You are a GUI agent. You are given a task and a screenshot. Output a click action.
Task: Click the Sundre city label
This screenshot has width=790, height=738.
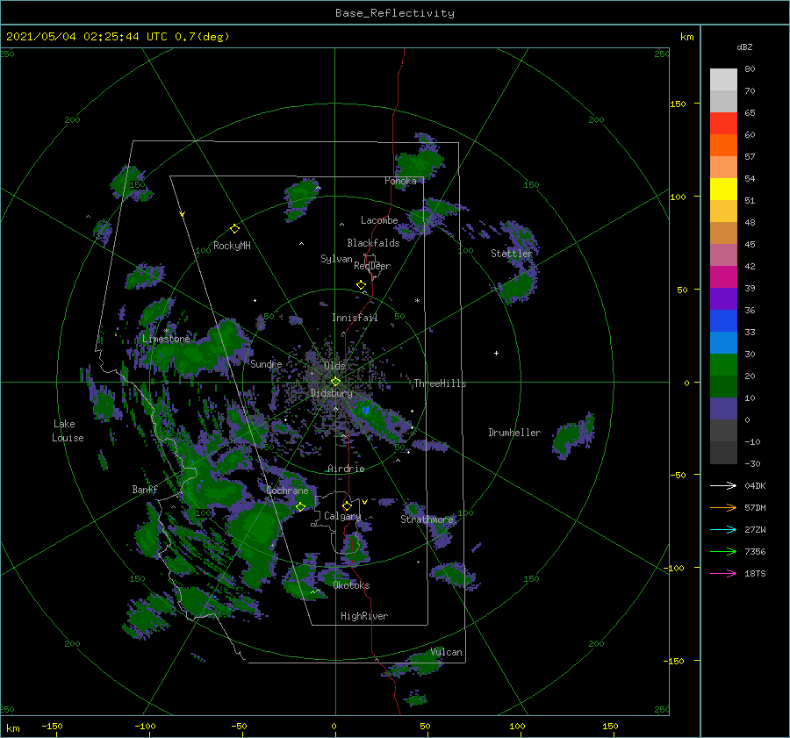(x=266, y=363)
